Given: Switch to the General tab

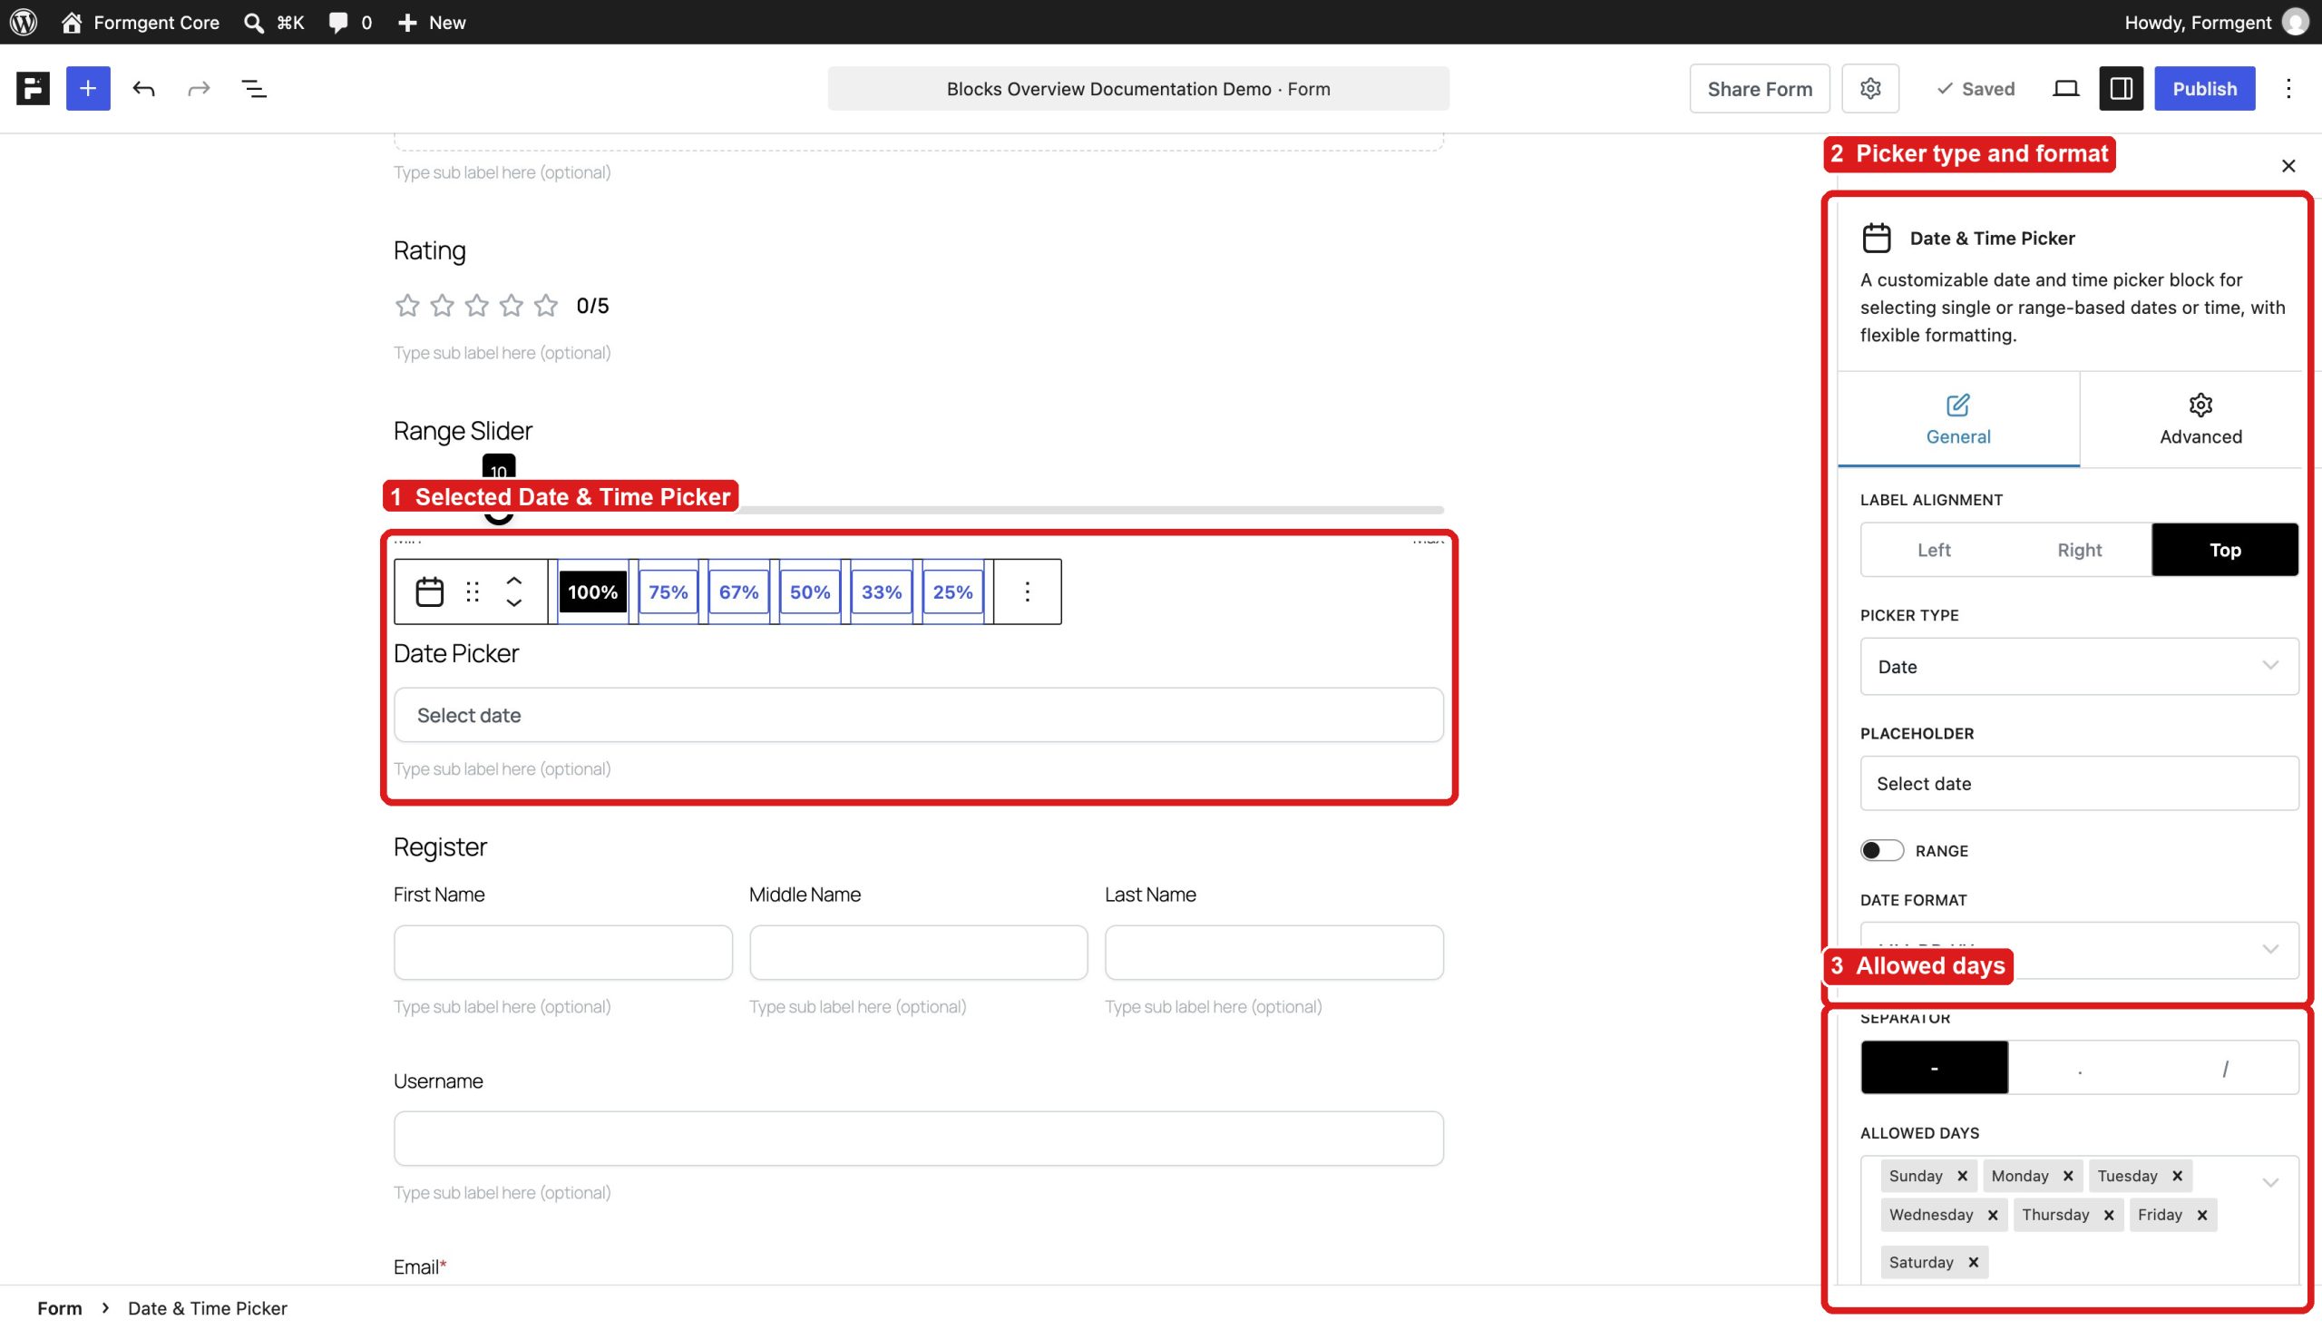Looking at the screenshot, I should click(x=1957, y=419).
